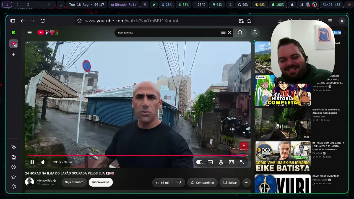The image size is (354, 199).
Task: Click the Seja membro button
Action: tap(74, 182)
